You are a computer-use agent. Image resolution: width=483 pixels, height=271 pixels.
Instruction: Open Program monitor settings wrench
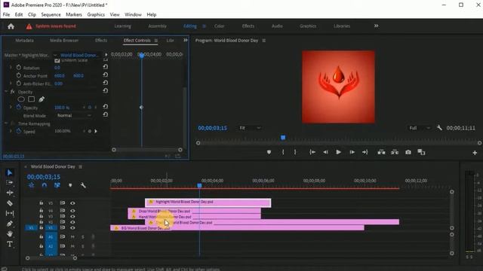pos(439,128)
